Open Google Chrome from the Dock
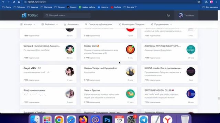 [x=59, y=120]
